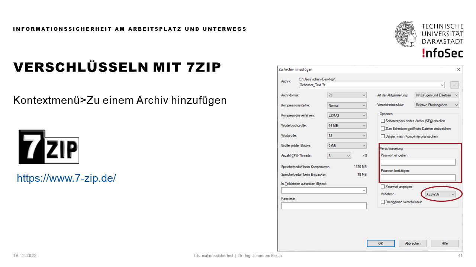The width and height of the screenshot is (476, 267).
Task: Expand the Archiv name dropdown arrow
Action: [x=442, y=85]
